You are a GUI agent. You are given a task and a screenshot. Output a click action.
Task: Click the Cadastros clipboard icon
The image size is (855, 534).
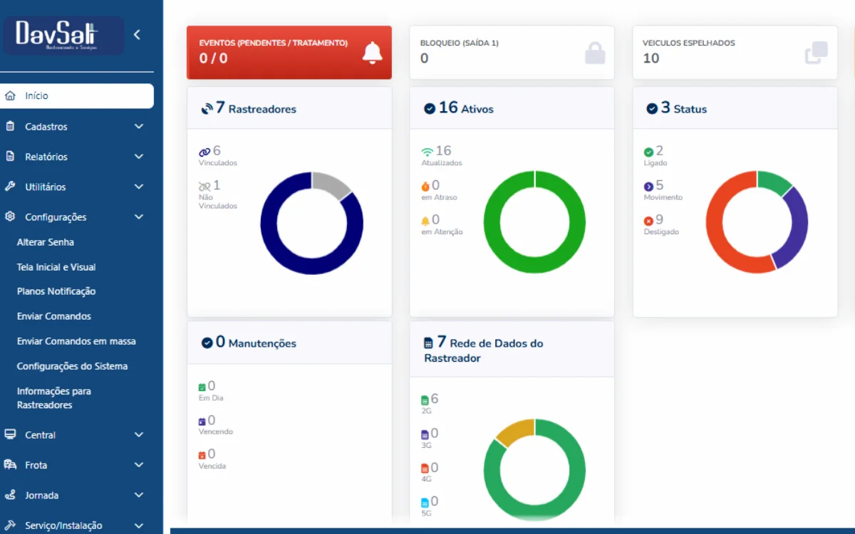pos(10,126)
